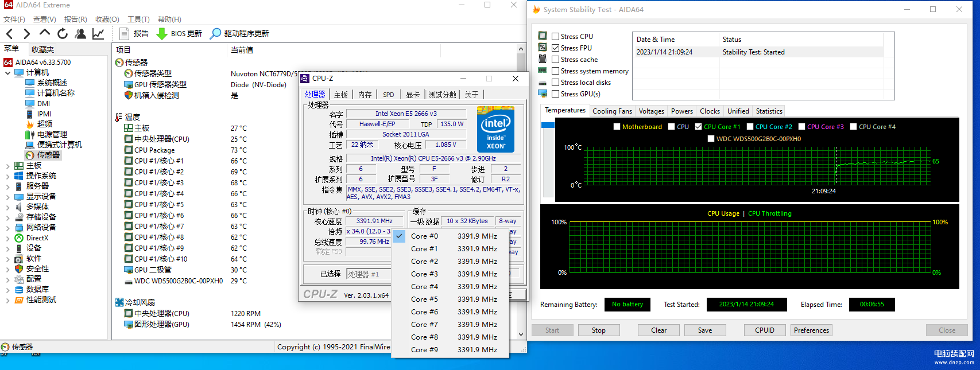Enable the Stress system memory checkbox
The image size is (980, 370).
coord(555,71)
